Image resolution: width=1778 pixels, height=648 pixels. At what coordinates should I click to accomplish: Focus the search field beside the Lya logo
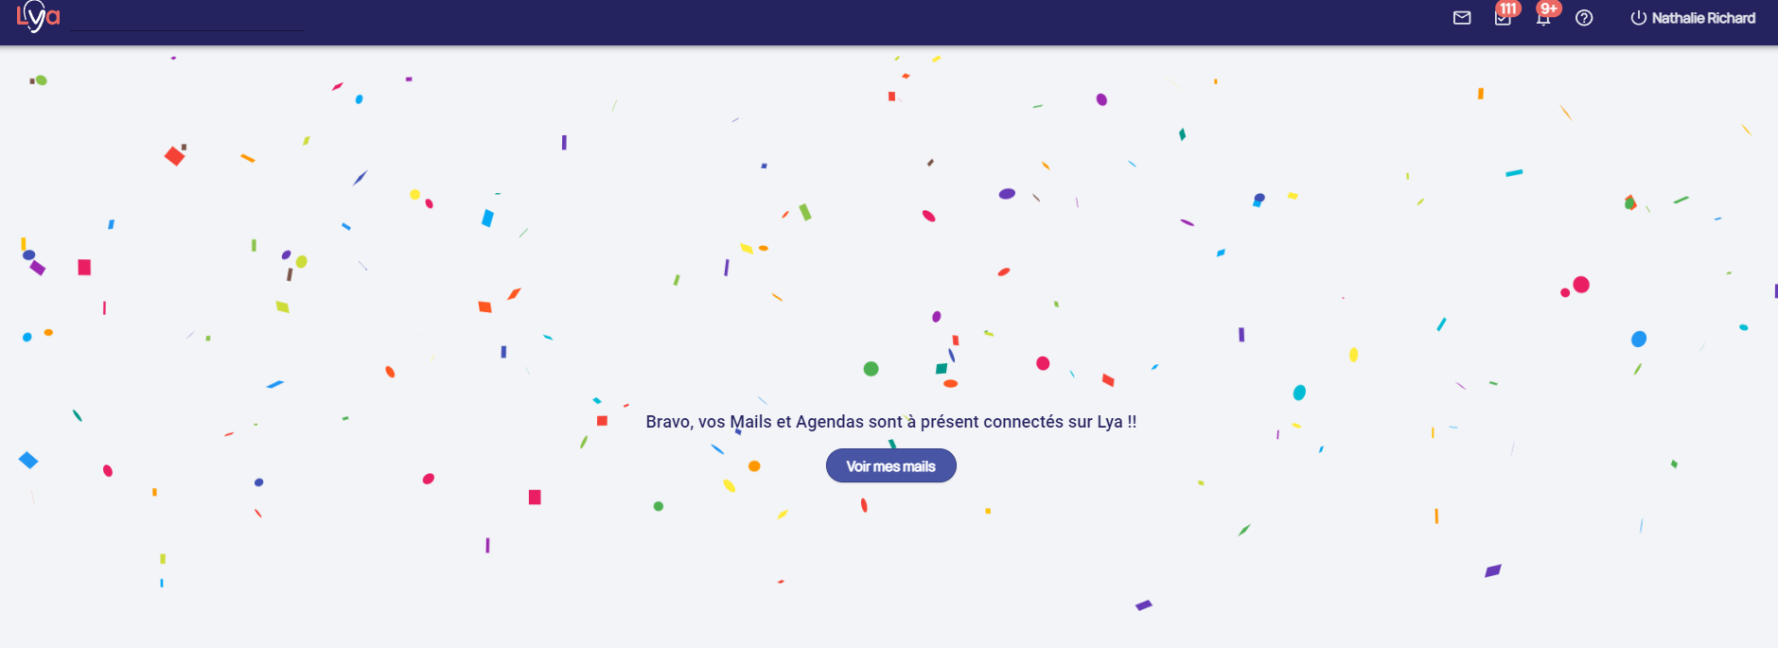tap(187, 20)
